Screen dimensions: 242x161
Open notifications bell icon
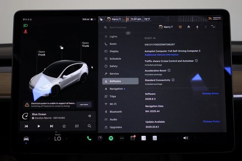coord(197,27)
